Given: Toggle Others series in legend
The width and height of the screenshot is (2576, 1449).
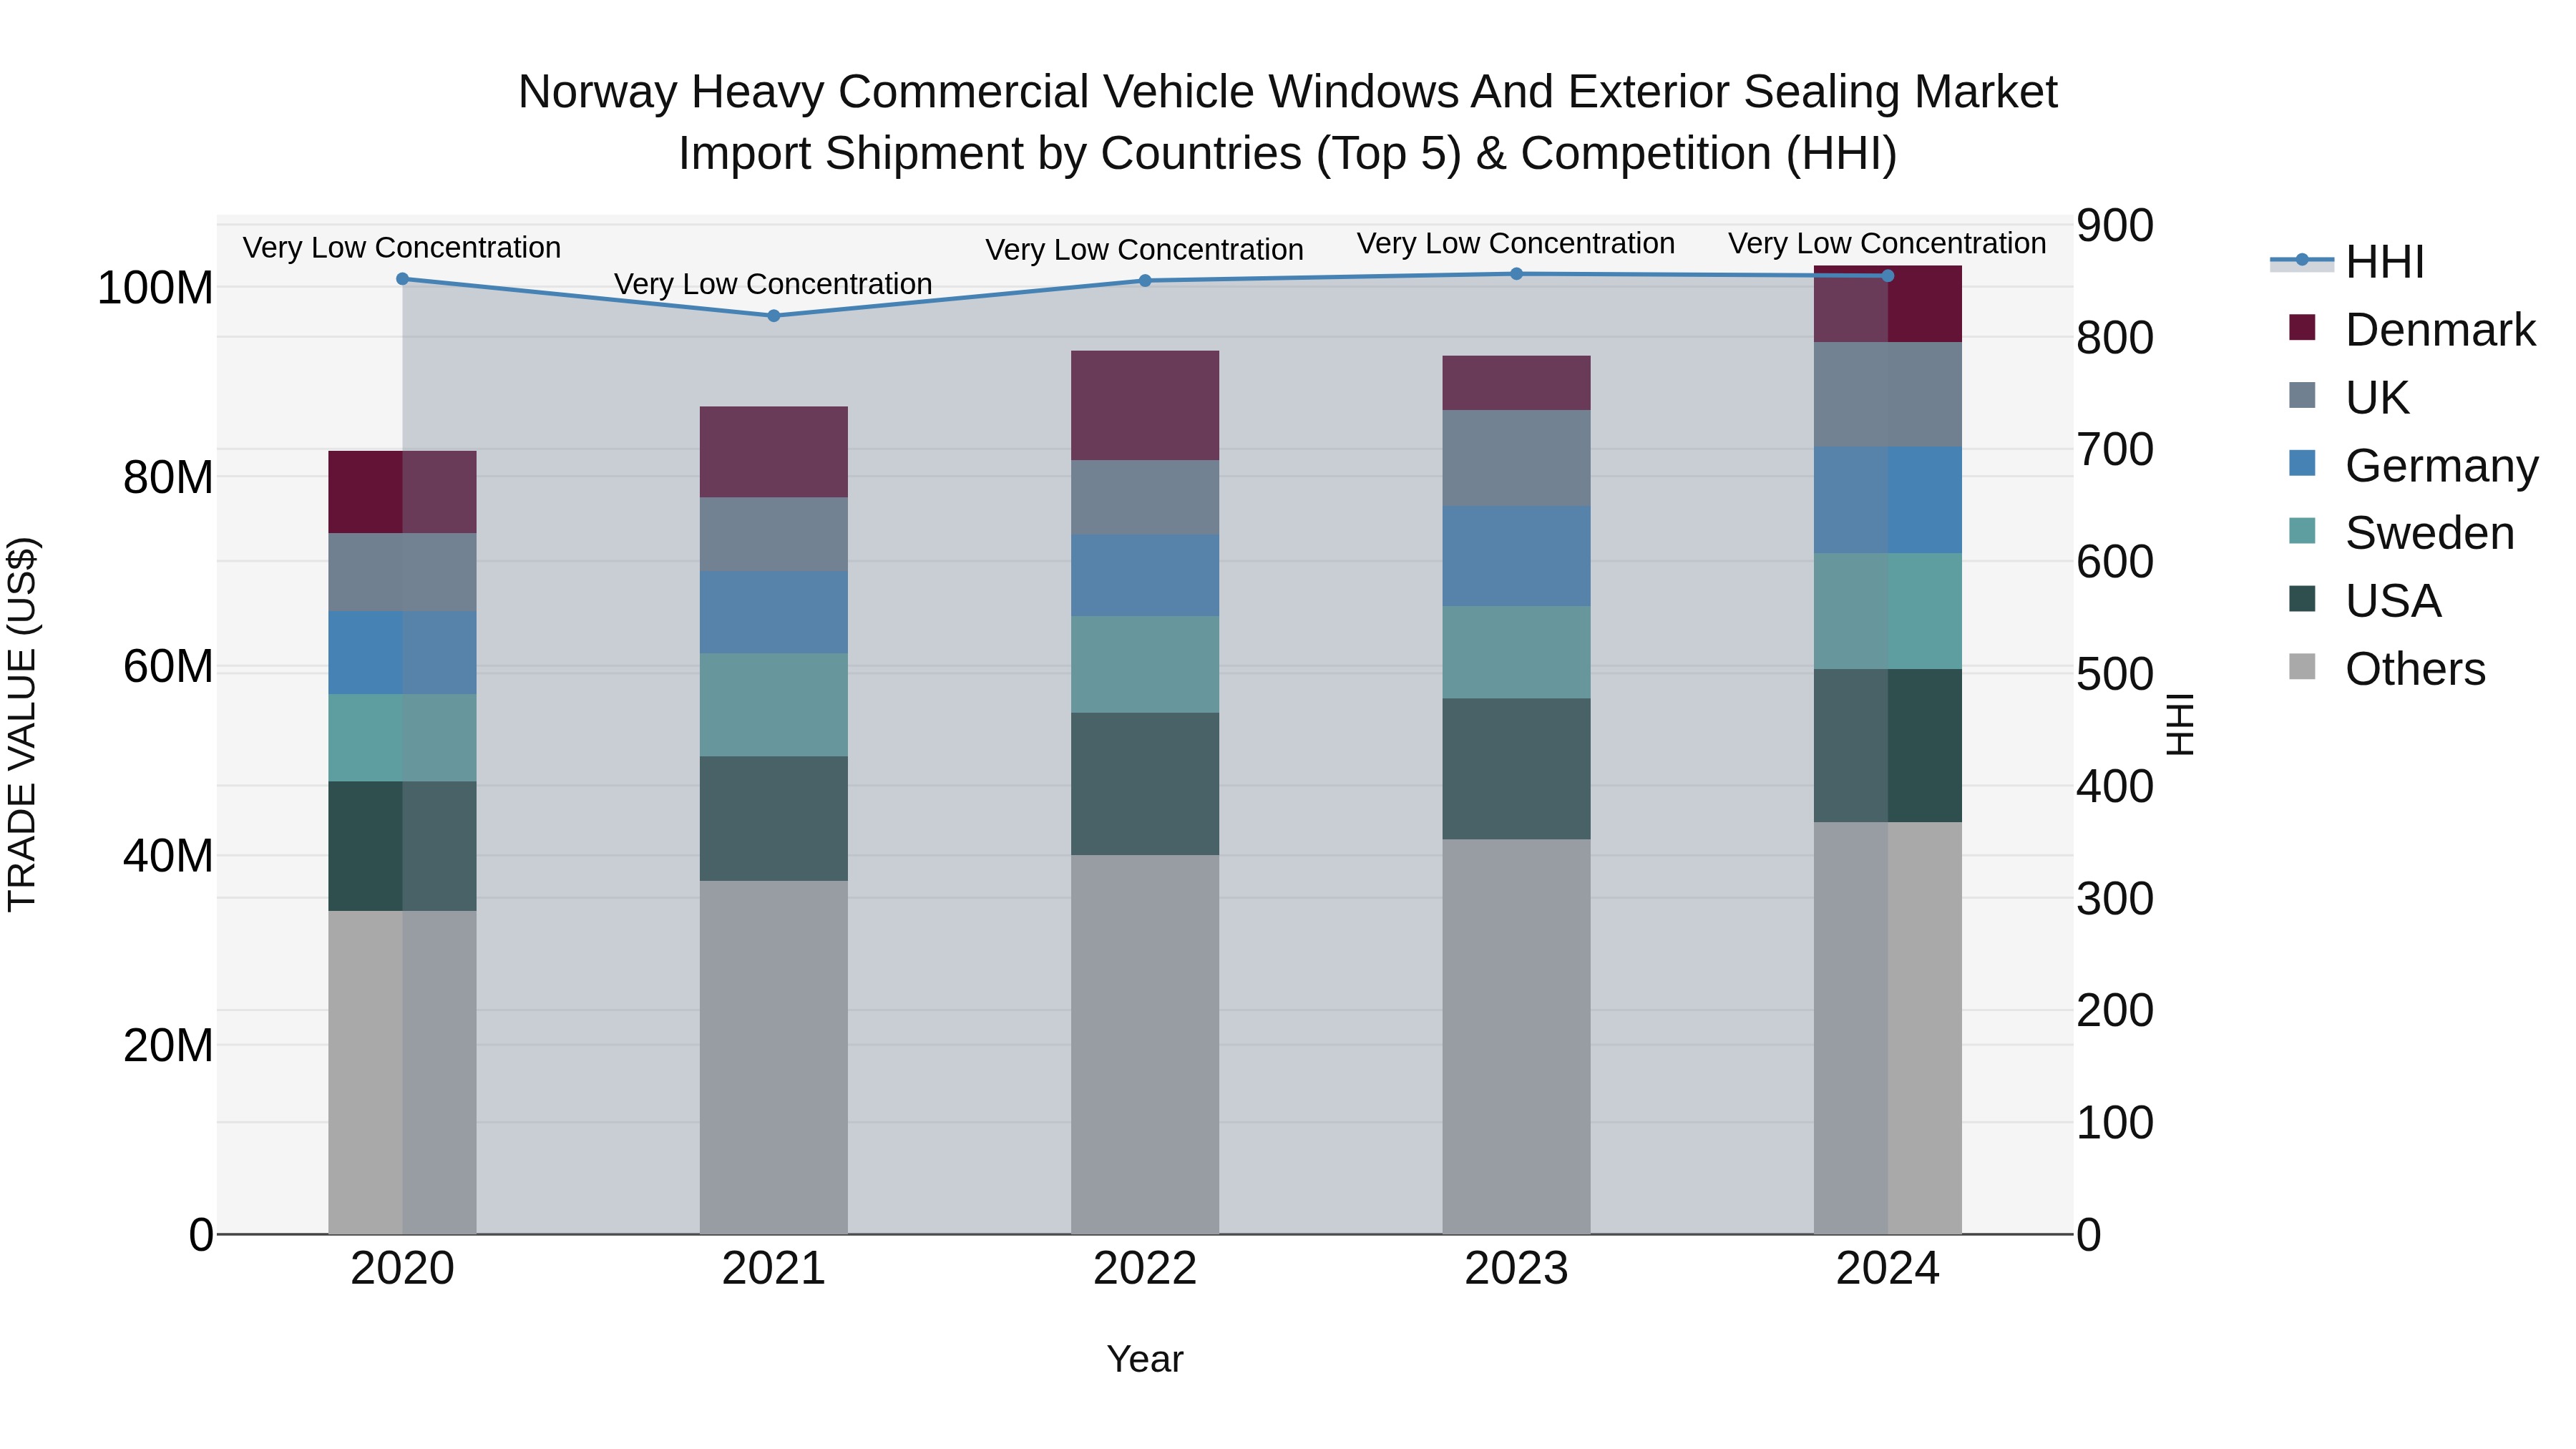Looking at the screenshot, I should [2387, 669].
